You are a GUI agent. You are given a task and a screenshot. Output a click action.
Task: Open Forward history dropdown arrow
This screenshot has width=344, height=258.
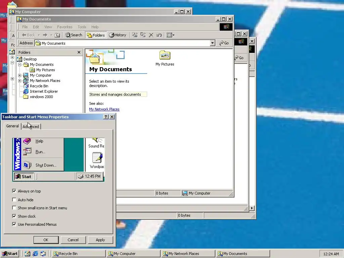51,35
